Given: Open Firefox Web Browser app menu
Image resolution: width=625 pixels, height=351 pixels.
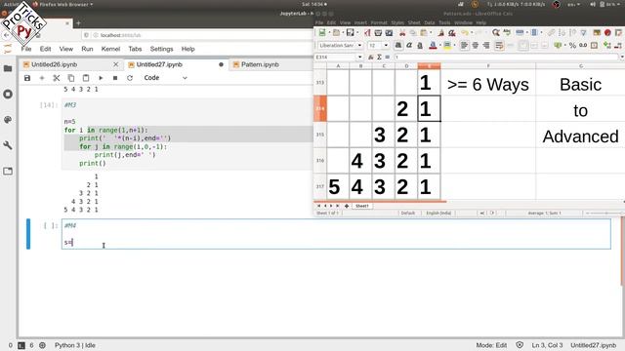Looking at the screenshot, I should pyautogui.click(x=62, y=4).
